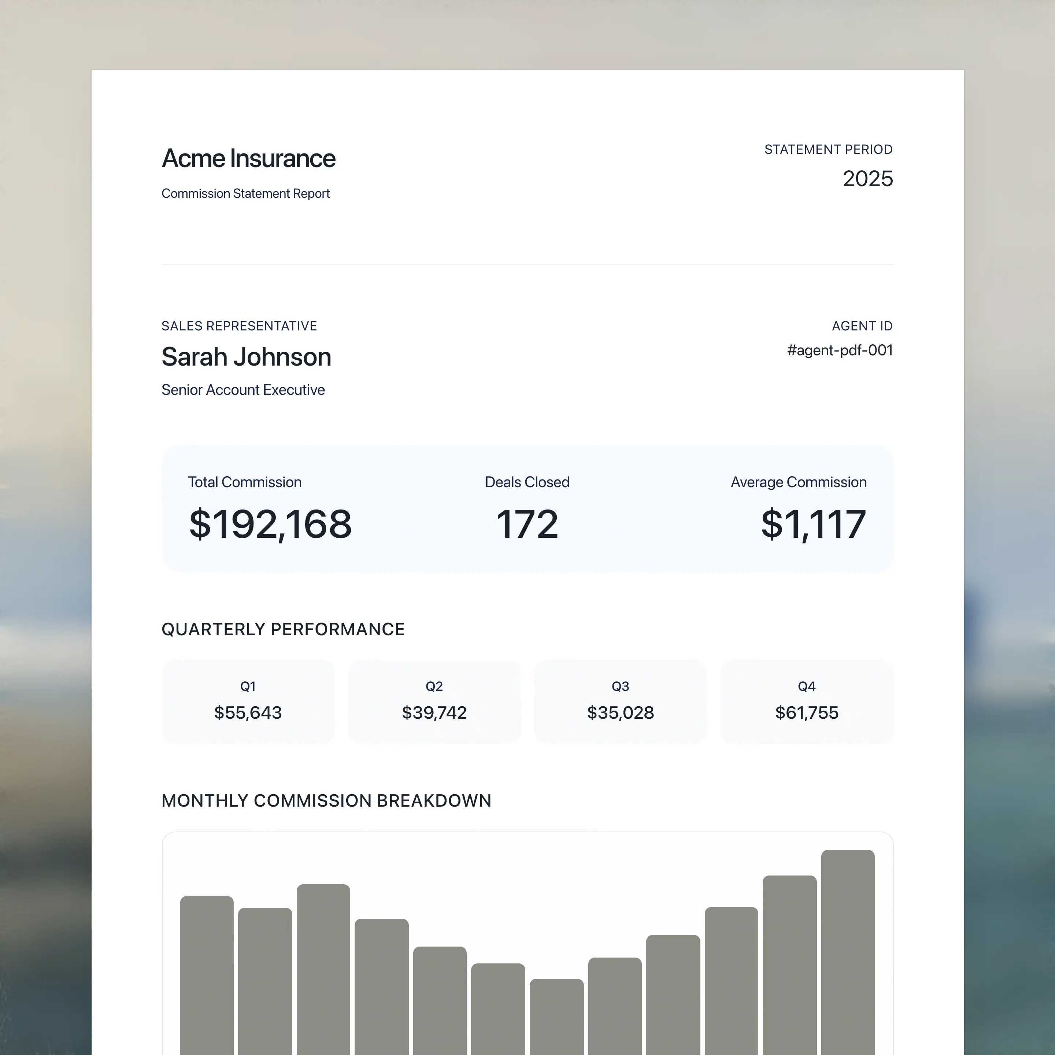Screen dimensions: 1055x1055
Task: Click the Q4 card showing $61,755
Action: [x=807, y=702]
